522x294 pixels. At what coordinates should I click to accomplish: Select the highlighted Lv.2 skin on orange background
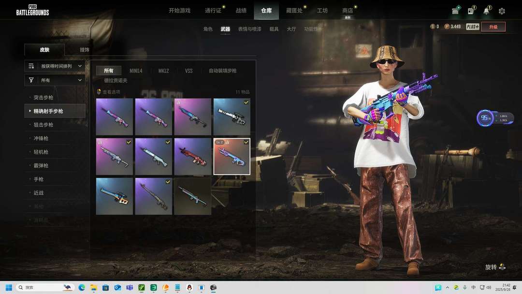(x=232, y=157)
